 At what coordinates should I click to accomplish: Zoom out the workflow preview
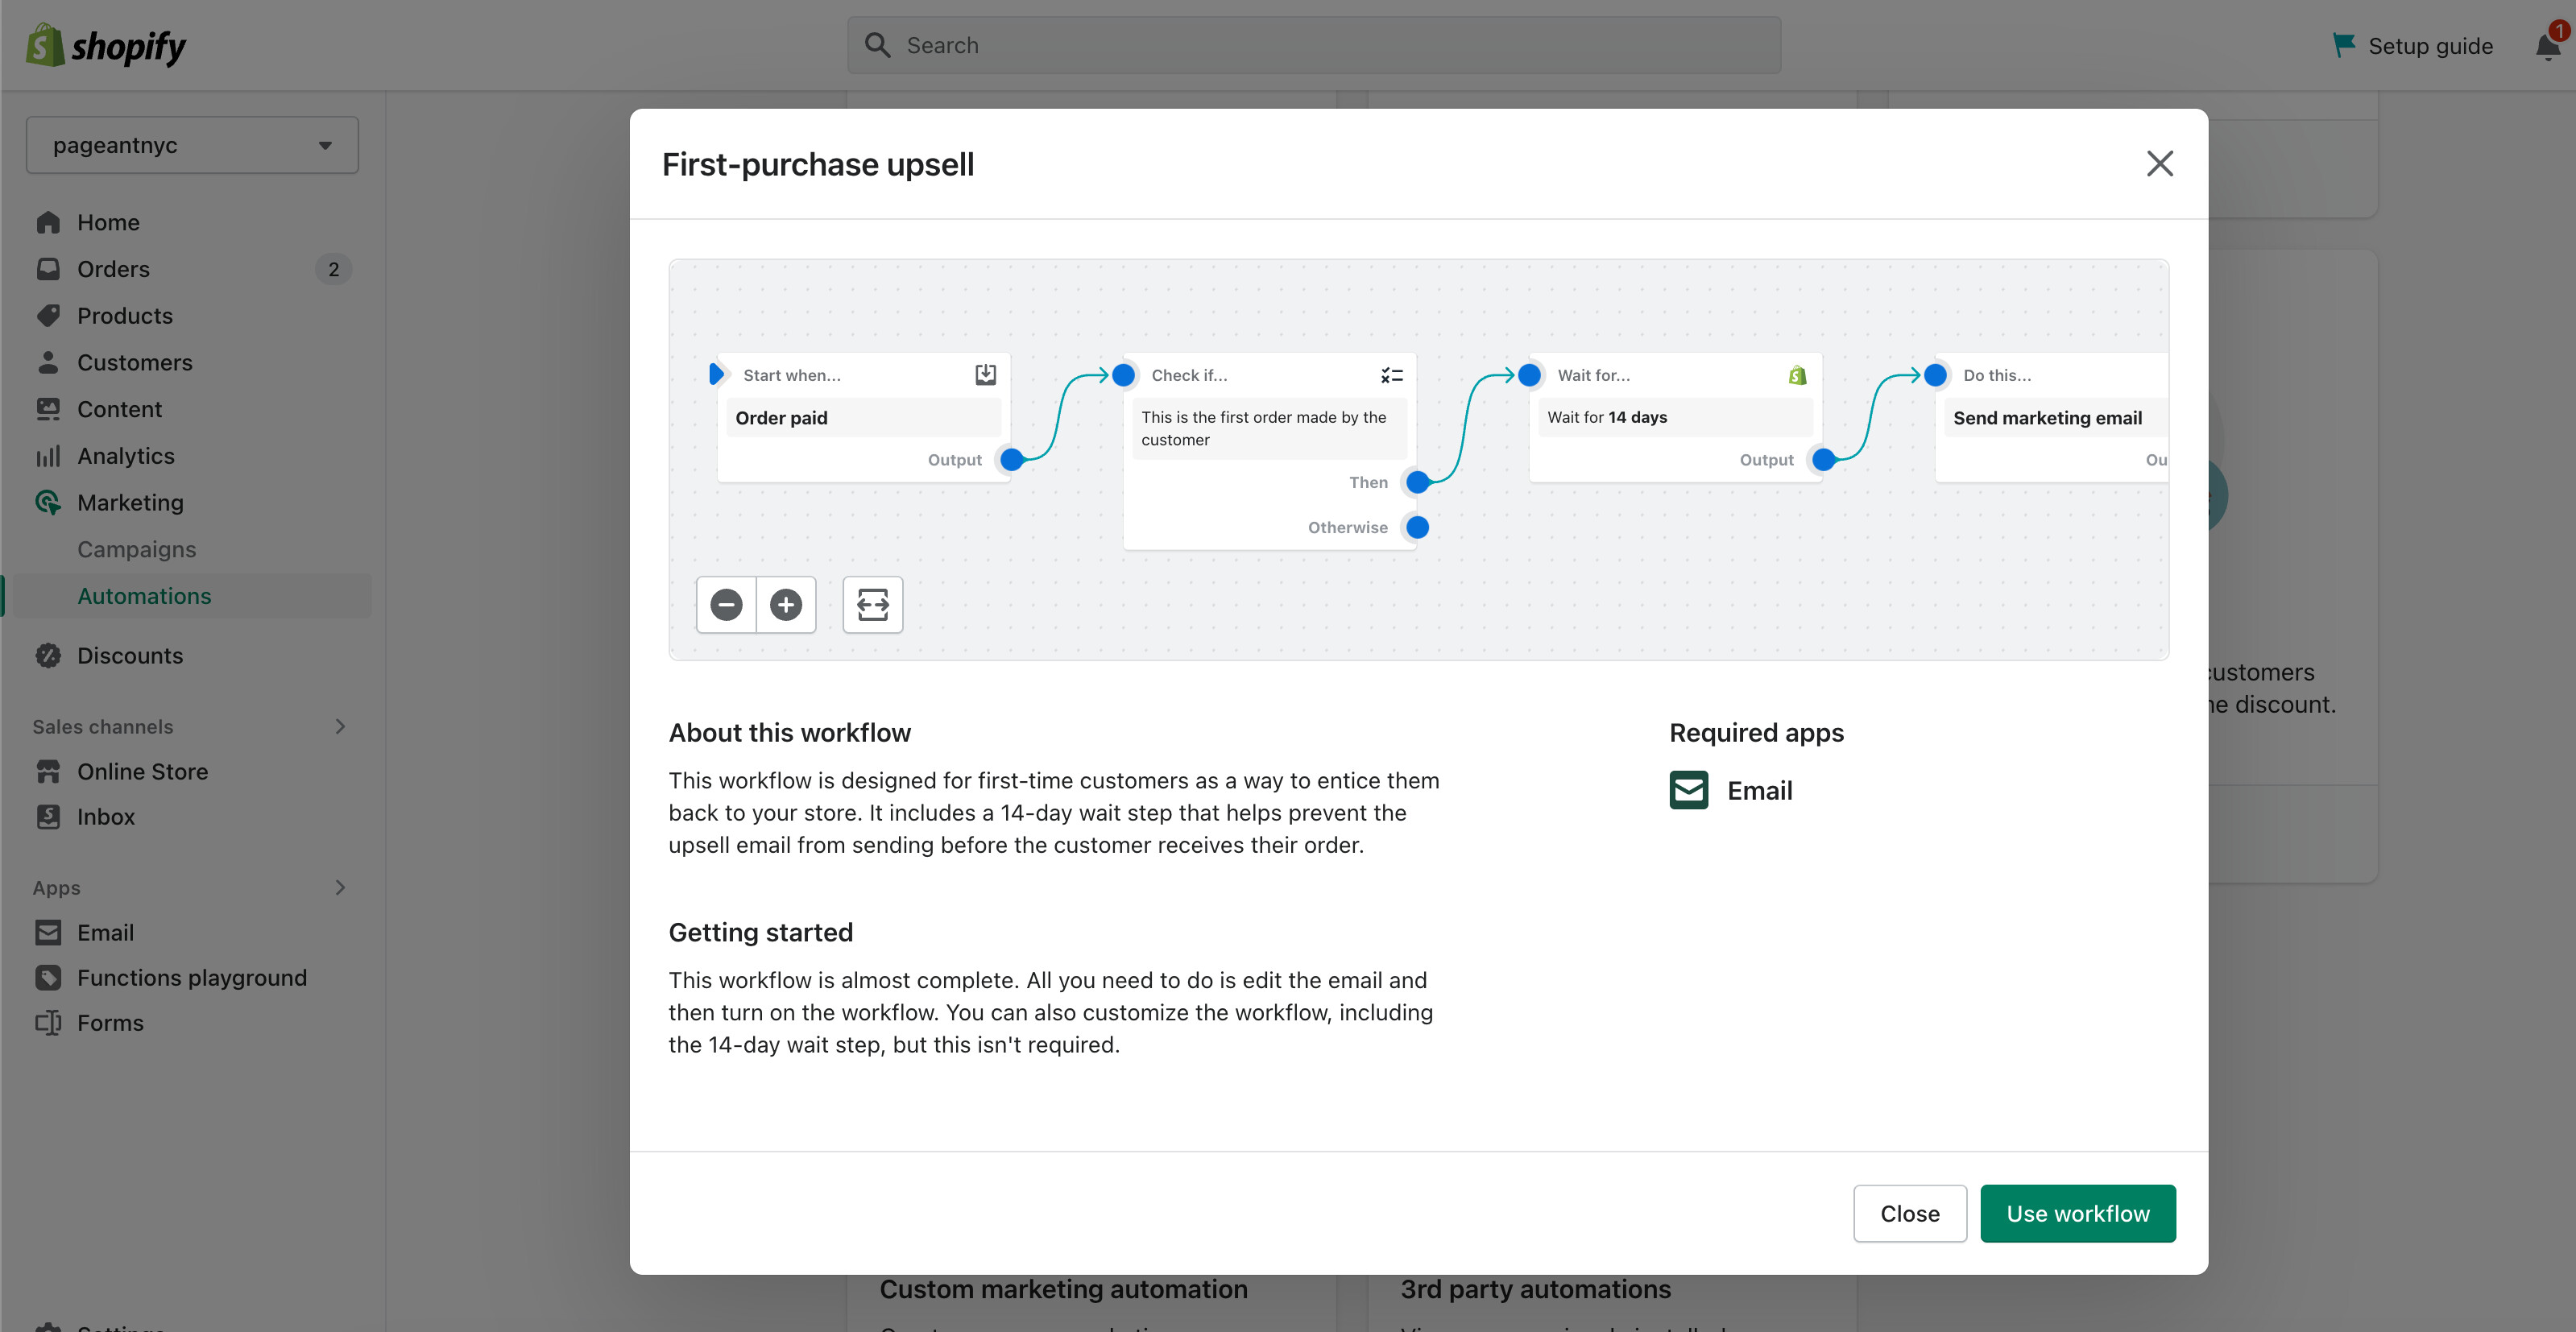[726, 604]
